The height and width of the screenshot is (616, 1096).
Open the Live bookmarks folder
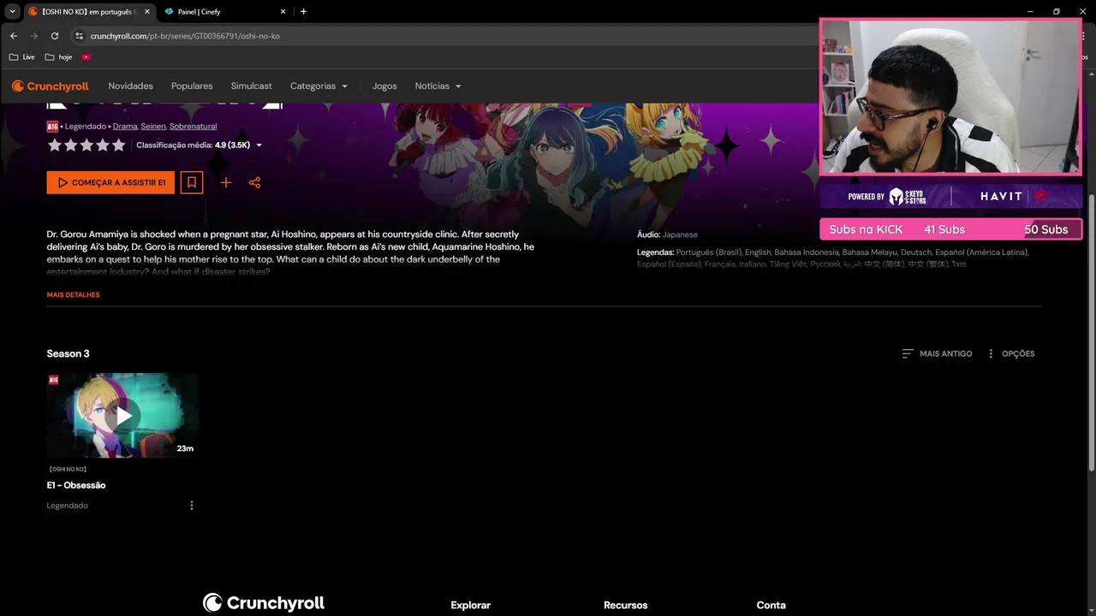coord(22,57)
